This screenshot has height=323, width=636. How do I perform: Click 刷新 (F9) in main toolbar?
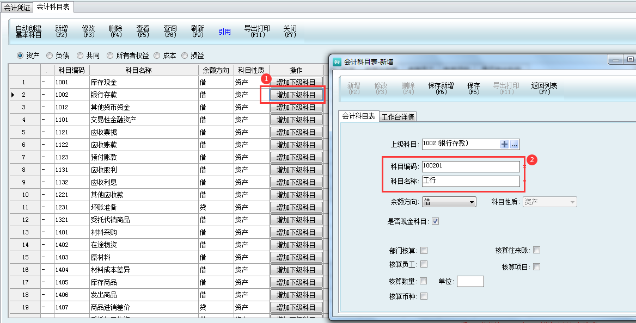click(x=197, y=32)
